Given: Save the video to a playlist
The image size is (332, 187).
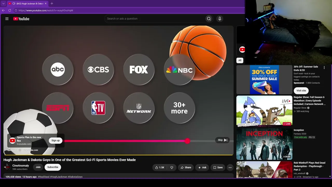Looking at the screenshot, I should [x=218, y=168].
